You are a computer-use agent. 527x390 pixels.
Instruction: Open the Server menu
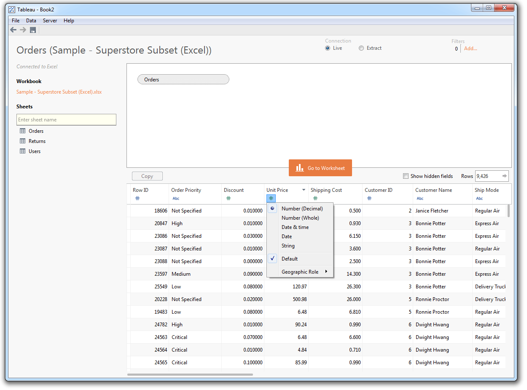click(50, 20)
